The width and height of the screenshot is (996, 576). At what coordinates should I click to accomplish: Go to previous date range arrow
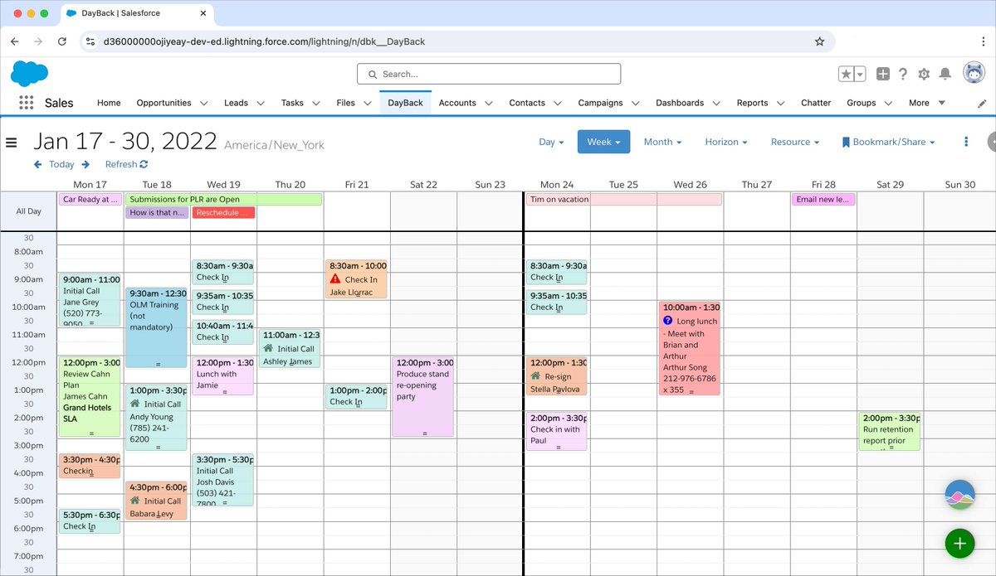click(x=37, y=164)
